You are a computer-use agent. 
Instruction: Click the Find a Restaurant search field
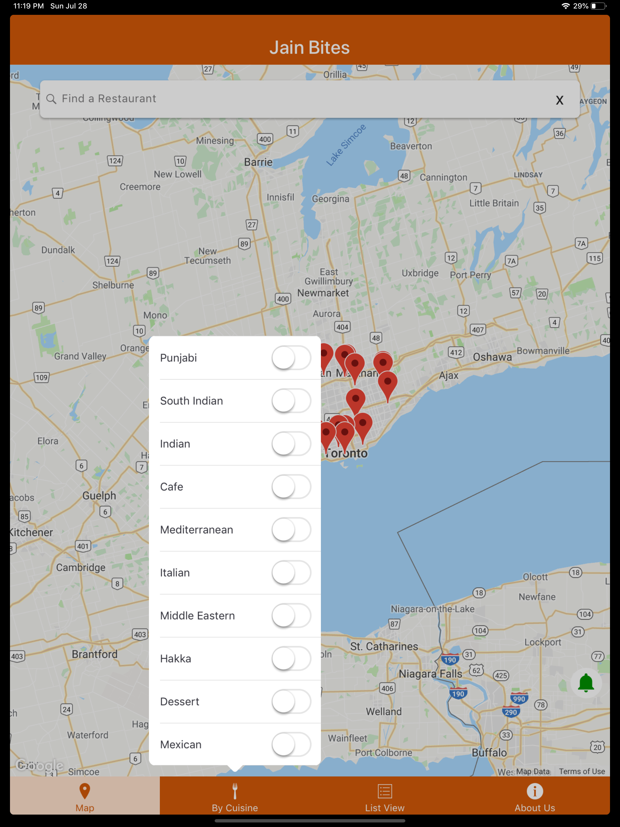[310, 99]
